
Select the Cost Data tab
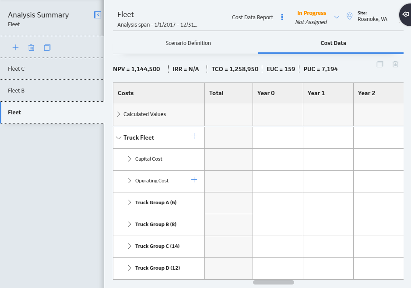pyautogui.click(x=333, y=43)
